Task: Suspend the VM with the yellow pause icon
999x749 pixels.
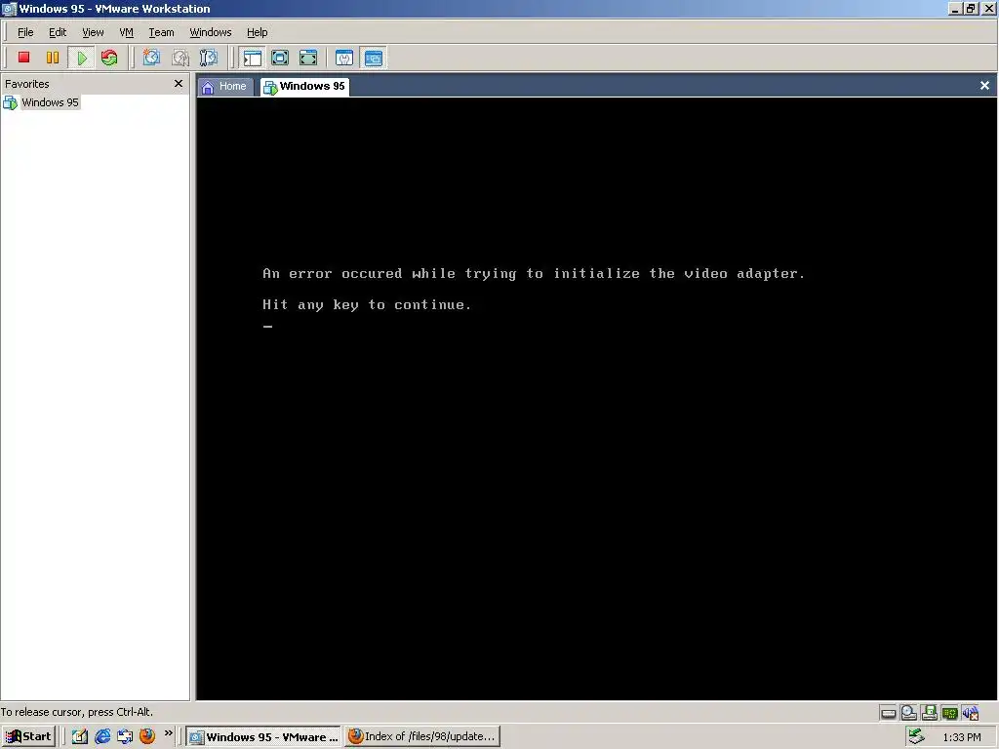Action: 53,58
